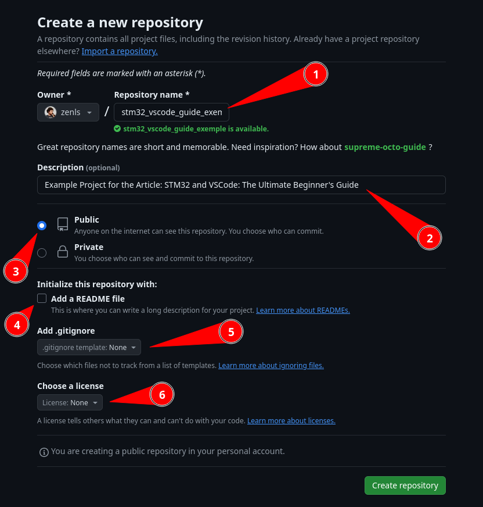Enable the Add a README file checkbox
Viewport: 483px width, 507px height.
click(x=42, y=298)
